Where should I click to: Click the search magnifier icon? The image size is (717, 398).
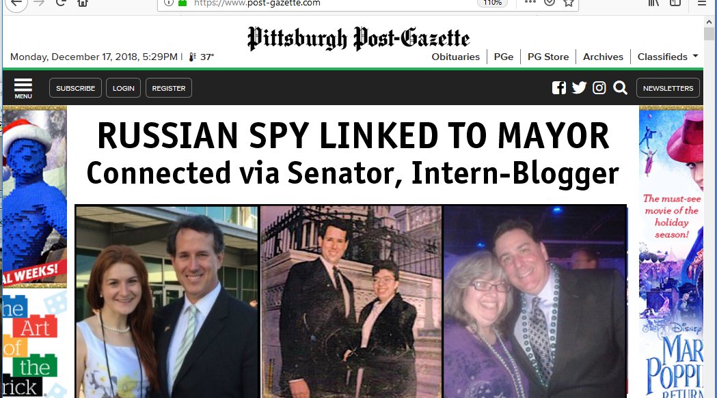click(620, 88)
